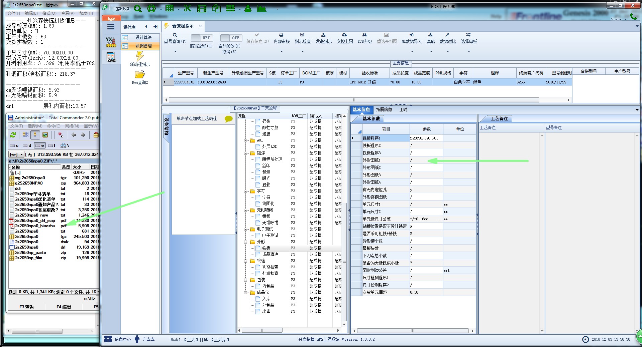642x347 pixels.
Task: Close the 新流程指示 tab
Action: 200,26
